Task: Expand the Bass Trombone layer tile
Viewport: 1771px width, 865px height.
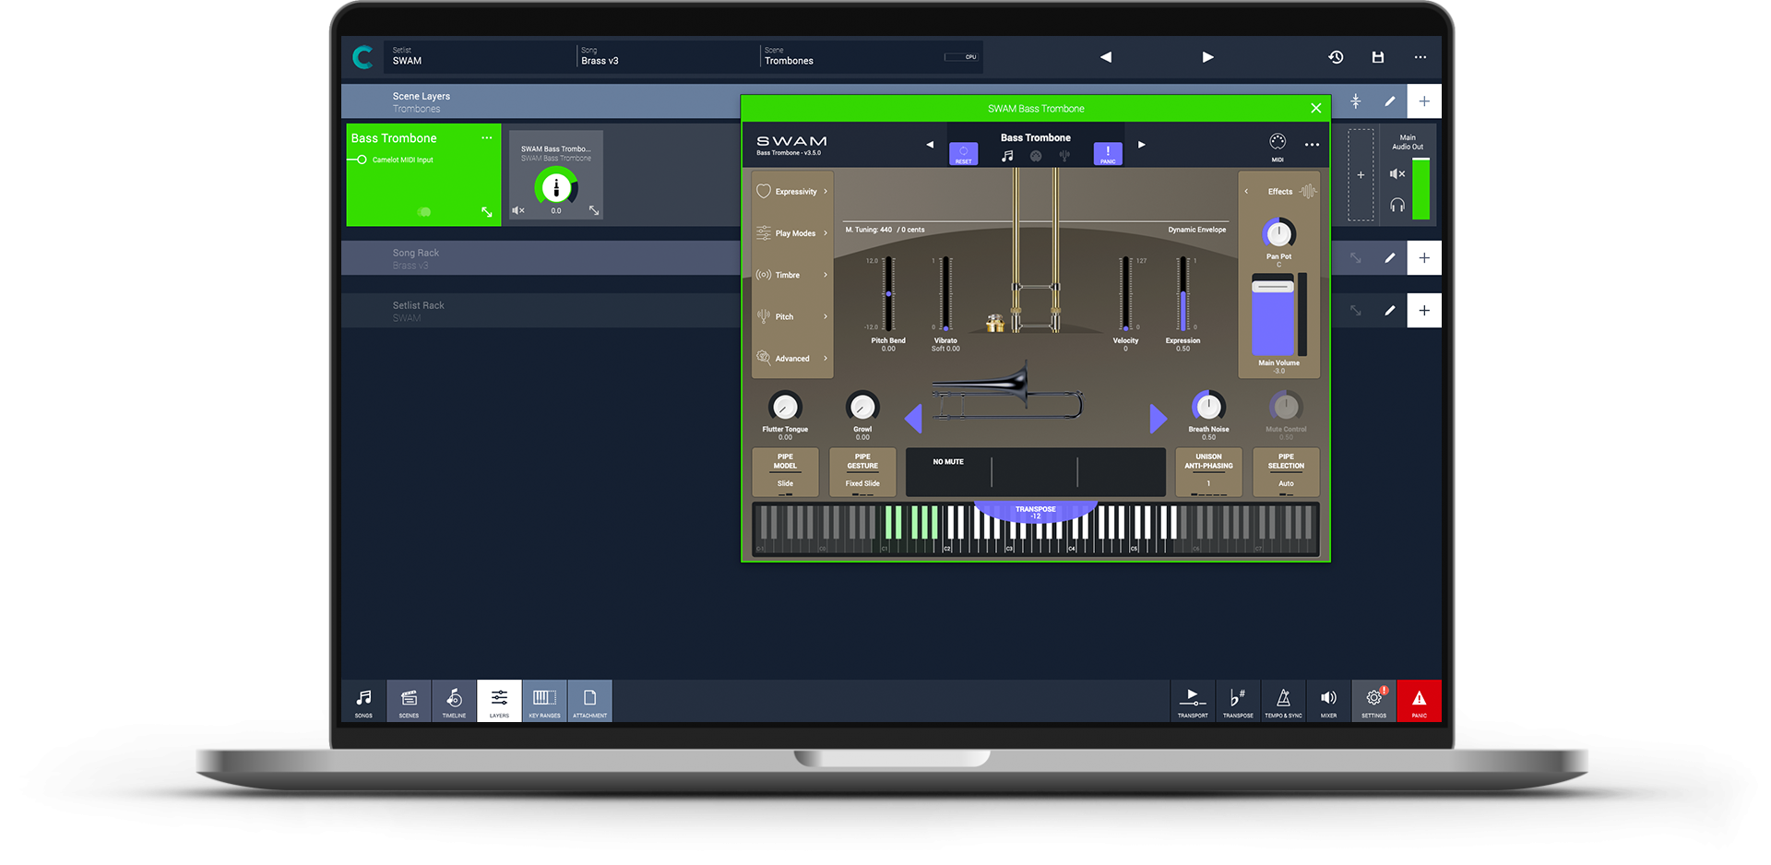Action: pyautogui.click(x=487, y=212)
